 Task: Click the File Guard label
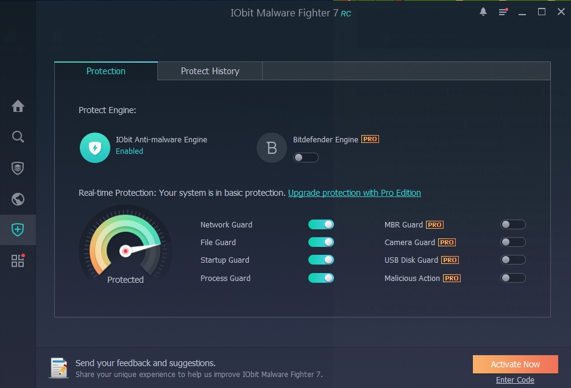pos(218,242)
